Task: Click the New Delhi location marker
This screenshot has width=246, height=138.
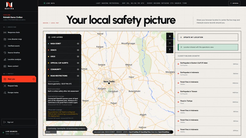Action: (x=109, y=83)
